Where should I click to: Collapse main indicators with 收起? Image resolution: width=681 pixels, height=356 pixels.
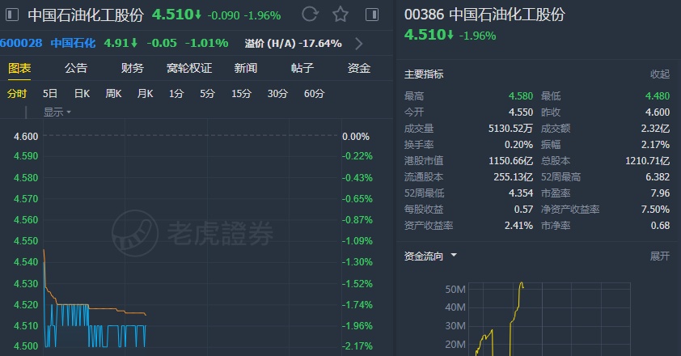660,74
